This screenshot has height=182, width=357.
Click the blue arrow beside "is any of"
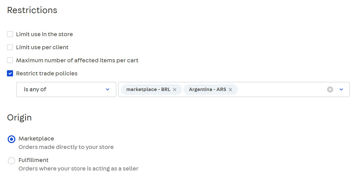pos(108,89)
